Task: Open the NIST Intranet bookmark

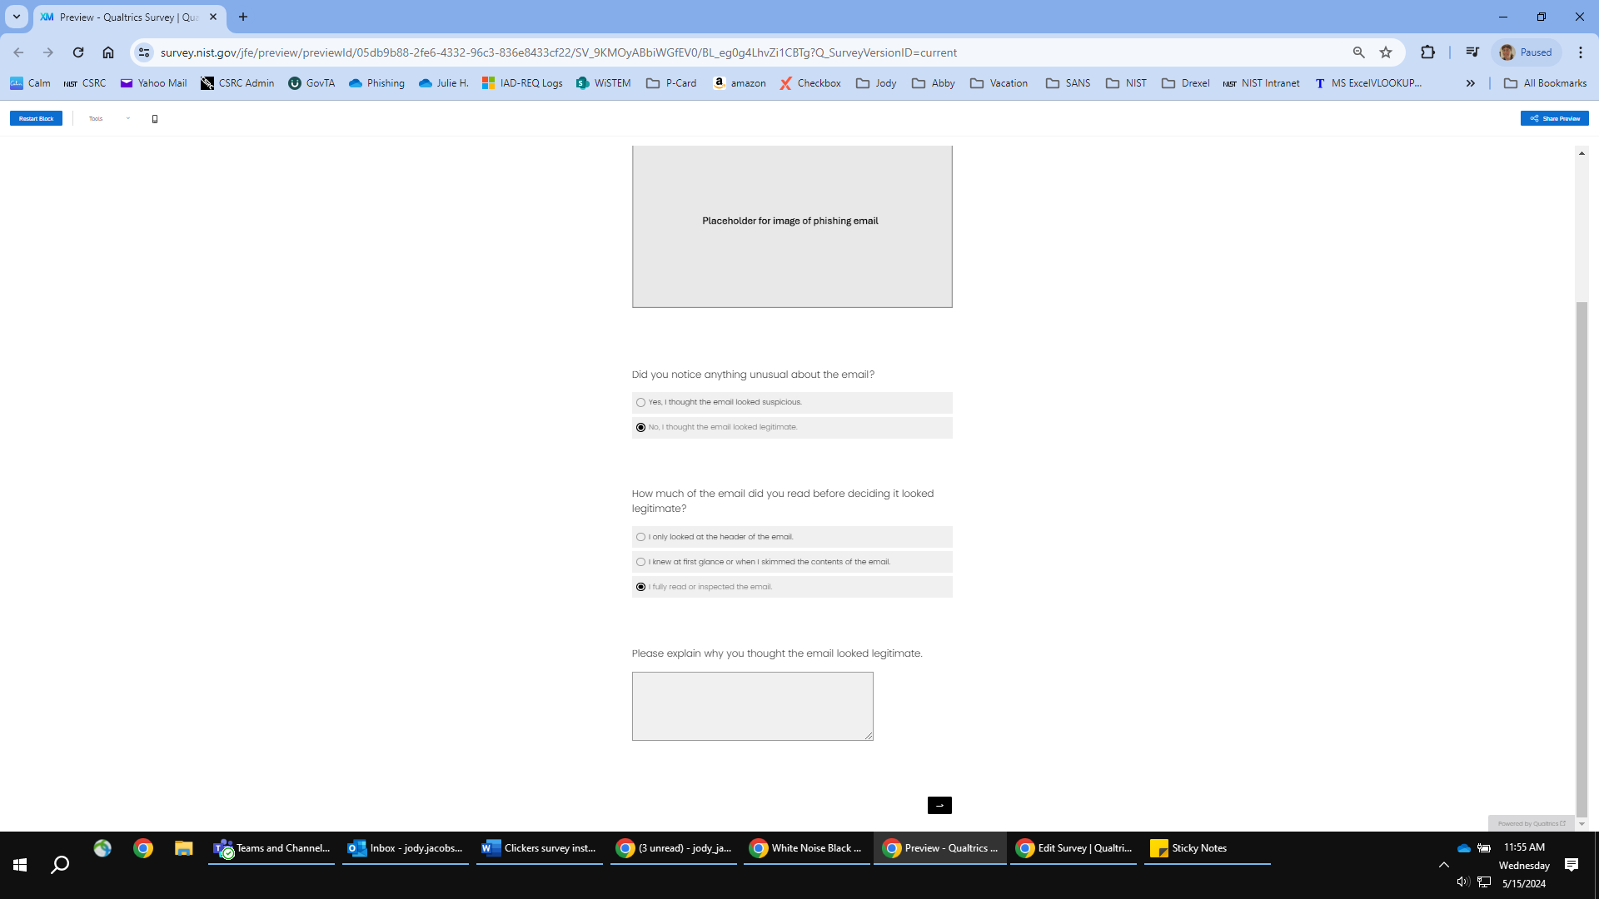Action: (1261, 83)
